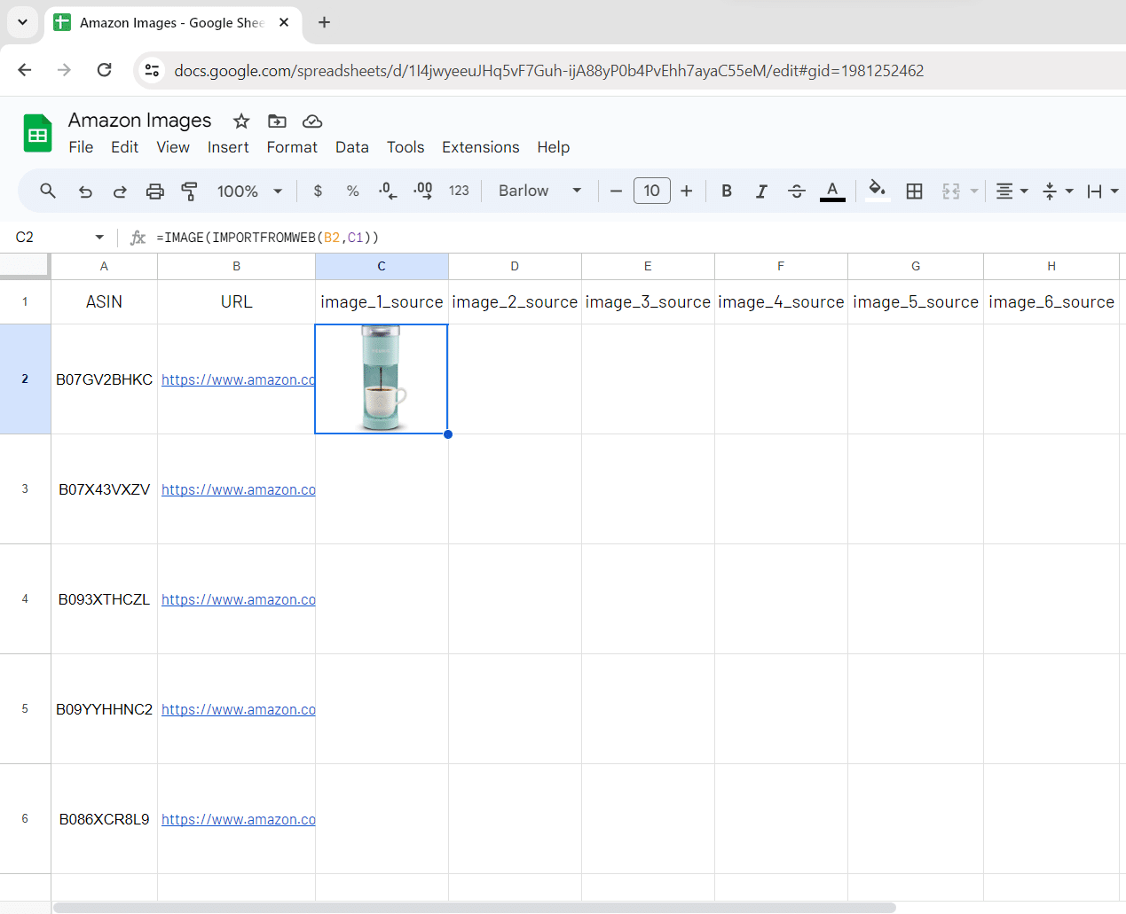Click the Undo arrow icon
Screen dimensions: 1126x914
click(85, 191)
